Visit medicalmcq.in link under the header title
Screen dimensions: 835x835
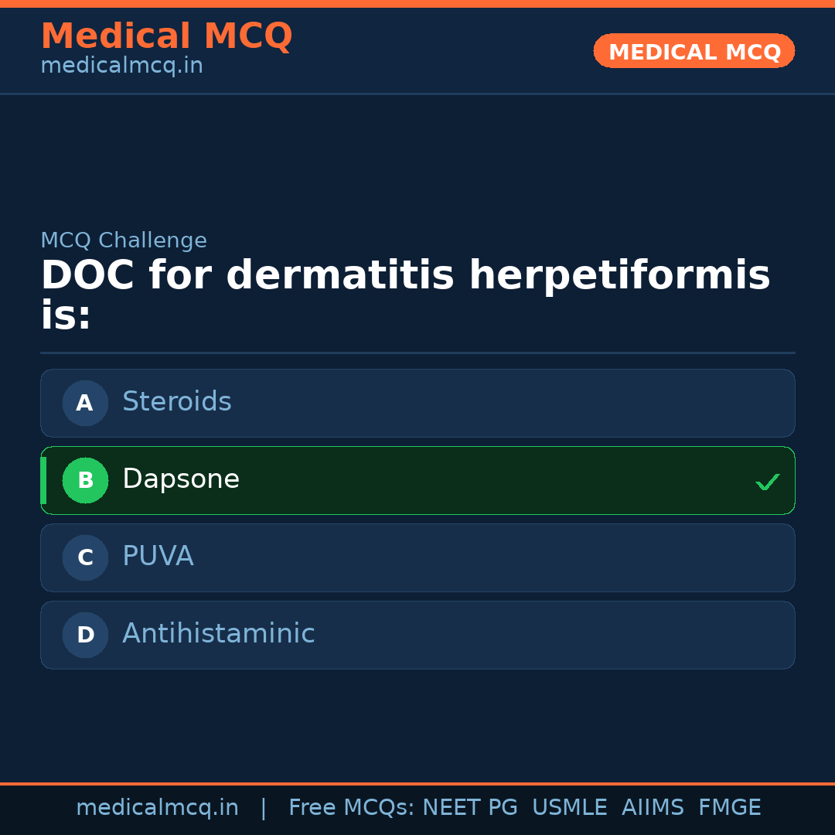[121, 66]
